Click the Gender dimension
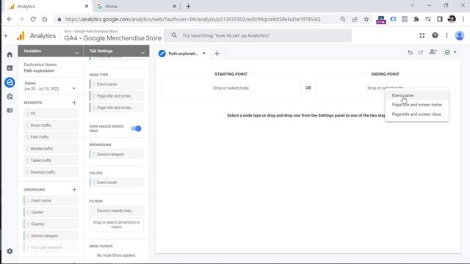470x264 pixels. pos(51,212)
